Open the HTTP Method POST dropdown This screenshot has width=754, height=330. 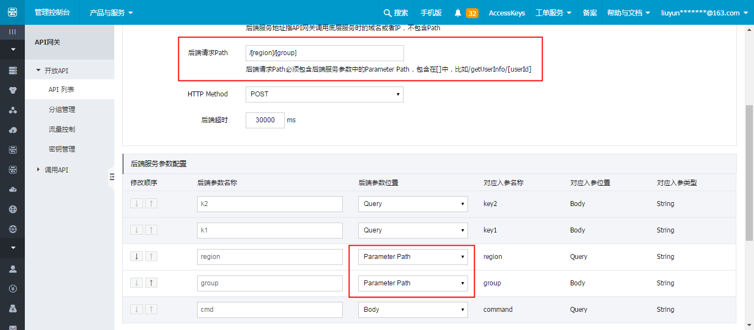tap(325, 94)
